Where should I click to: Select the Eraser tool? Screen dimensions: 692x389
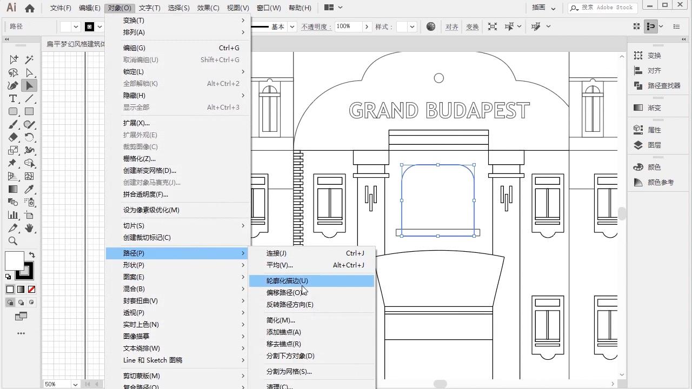13,137
